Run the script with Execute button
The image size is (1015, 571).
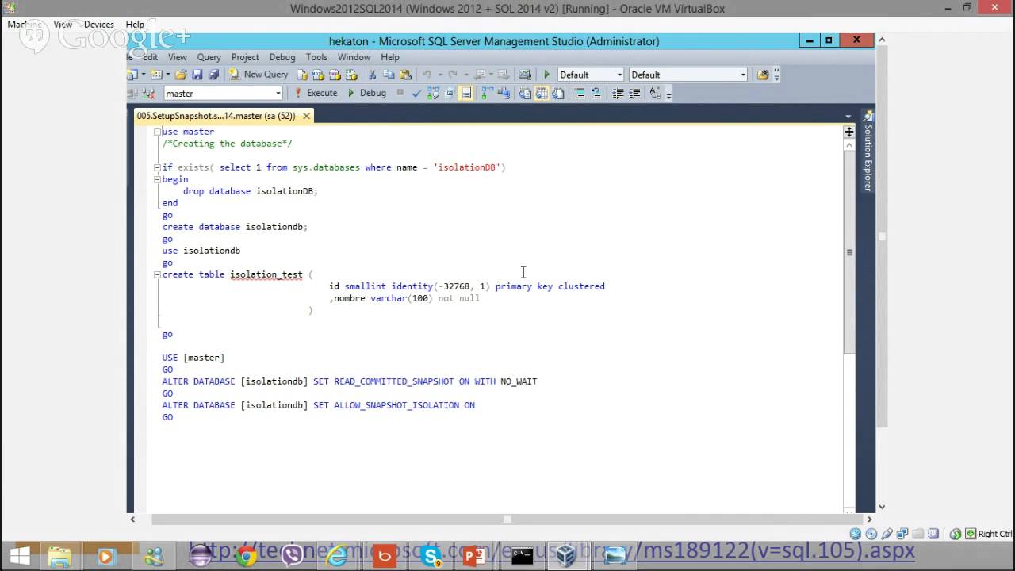coord(316,93)
